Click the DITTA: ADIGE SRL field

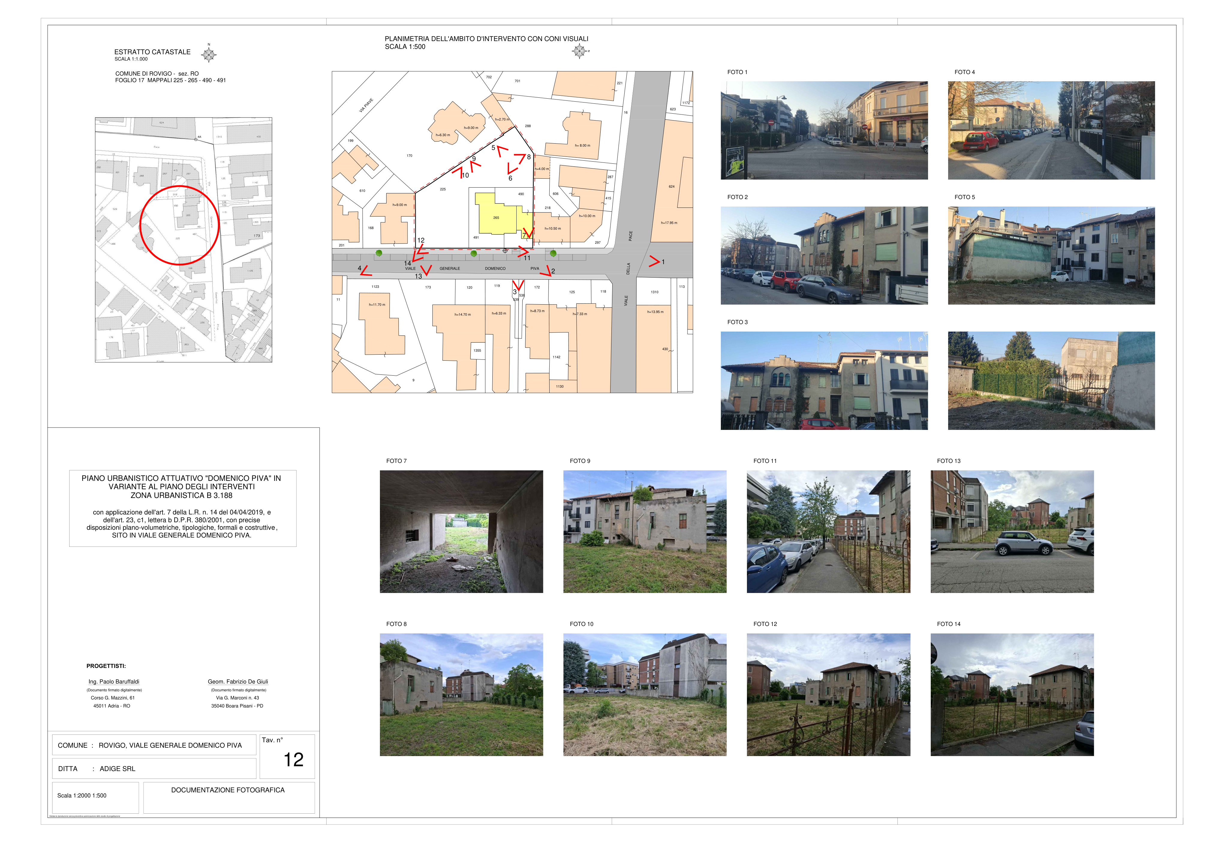(x=154, y=769)
